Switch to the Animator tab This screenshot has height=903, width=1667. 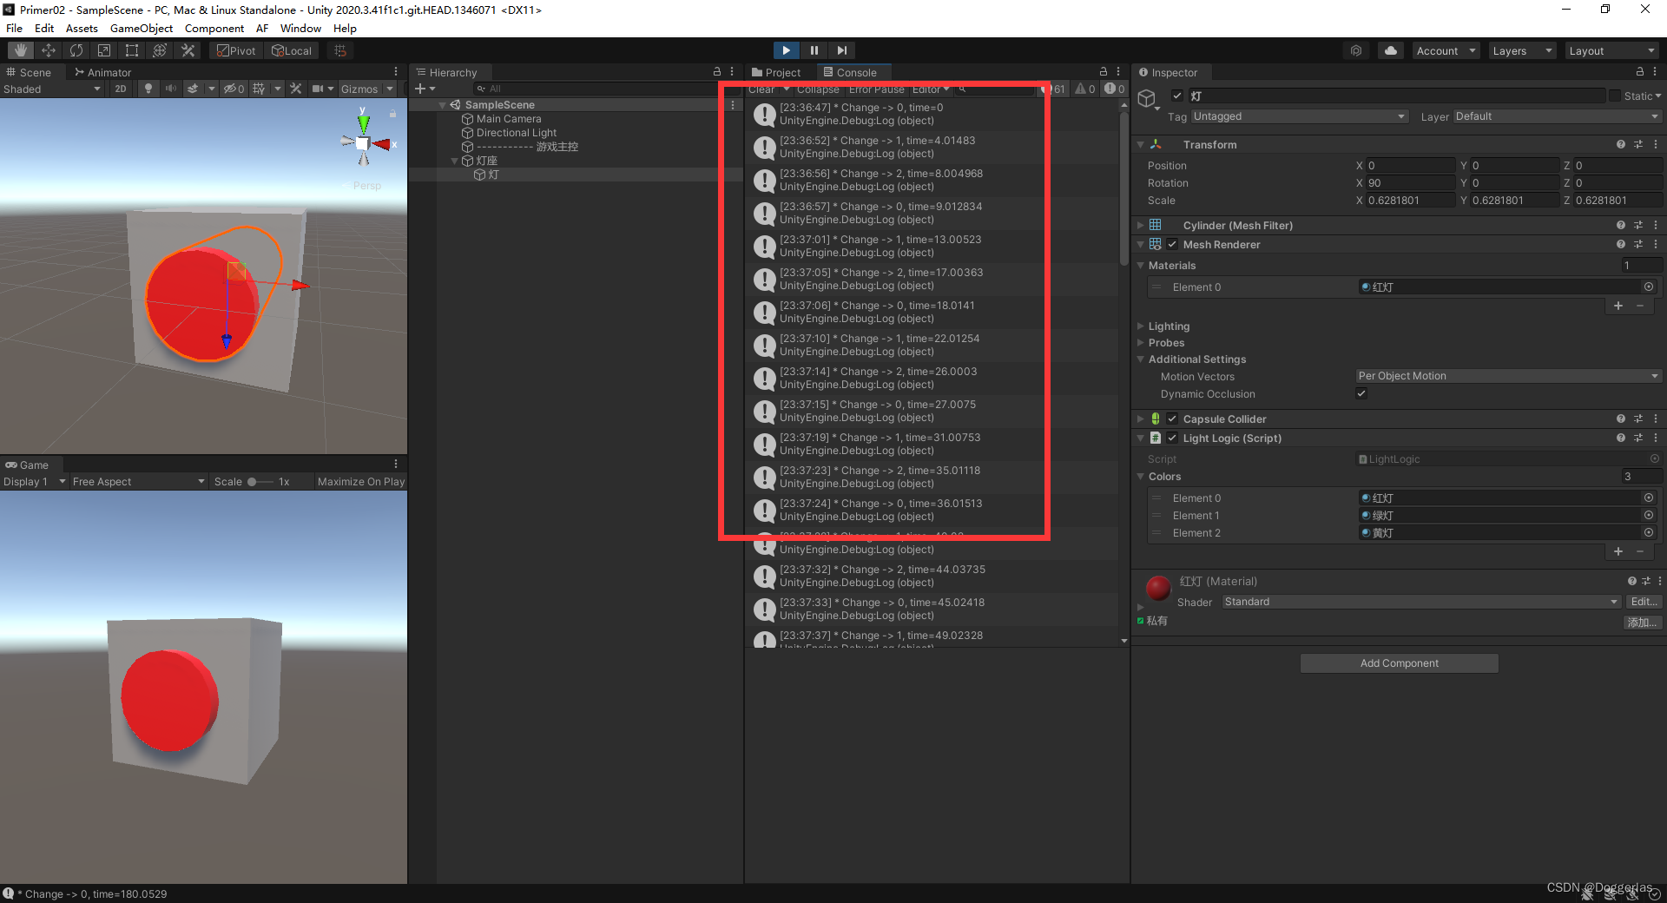click(102, 72)
